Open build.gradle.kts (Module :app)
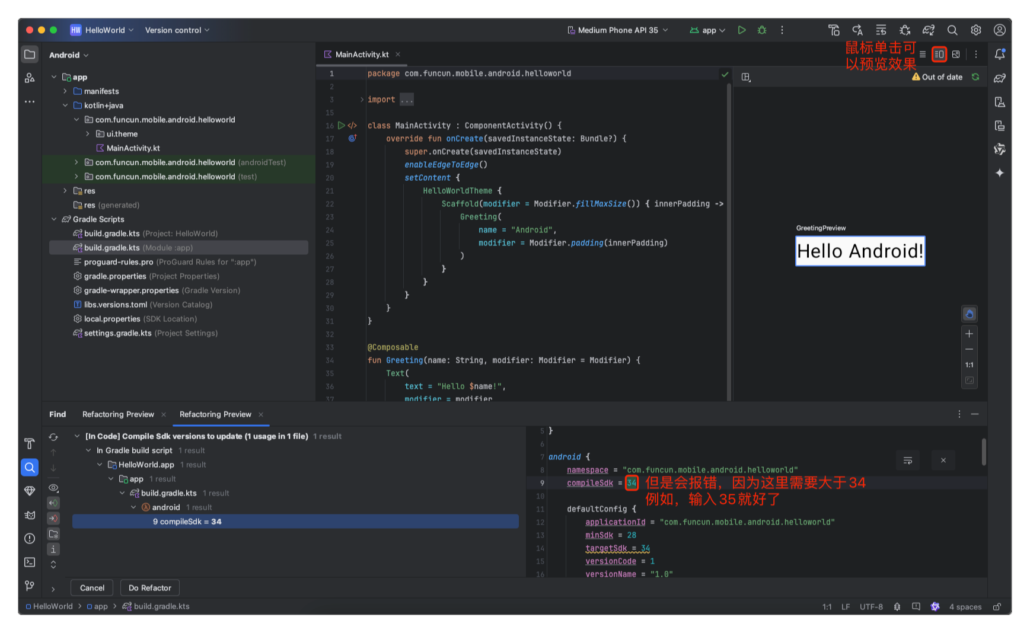This screenshot has height=633, width=1030. 178,248
